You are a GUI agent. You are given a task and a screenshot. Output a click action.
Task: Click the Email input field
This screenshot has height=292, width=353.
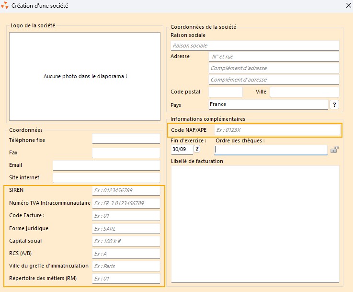click(x=106, y=165)
